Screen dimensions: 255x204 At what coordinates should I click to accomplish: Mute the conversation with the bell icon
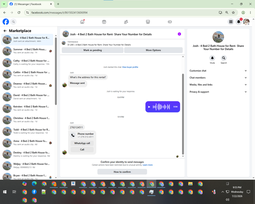pyautogui.click(x=212, y=58)
